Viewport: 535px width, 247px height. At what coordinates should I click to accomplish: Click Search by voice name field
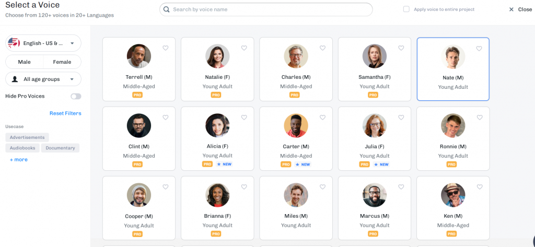pos(266,9)
